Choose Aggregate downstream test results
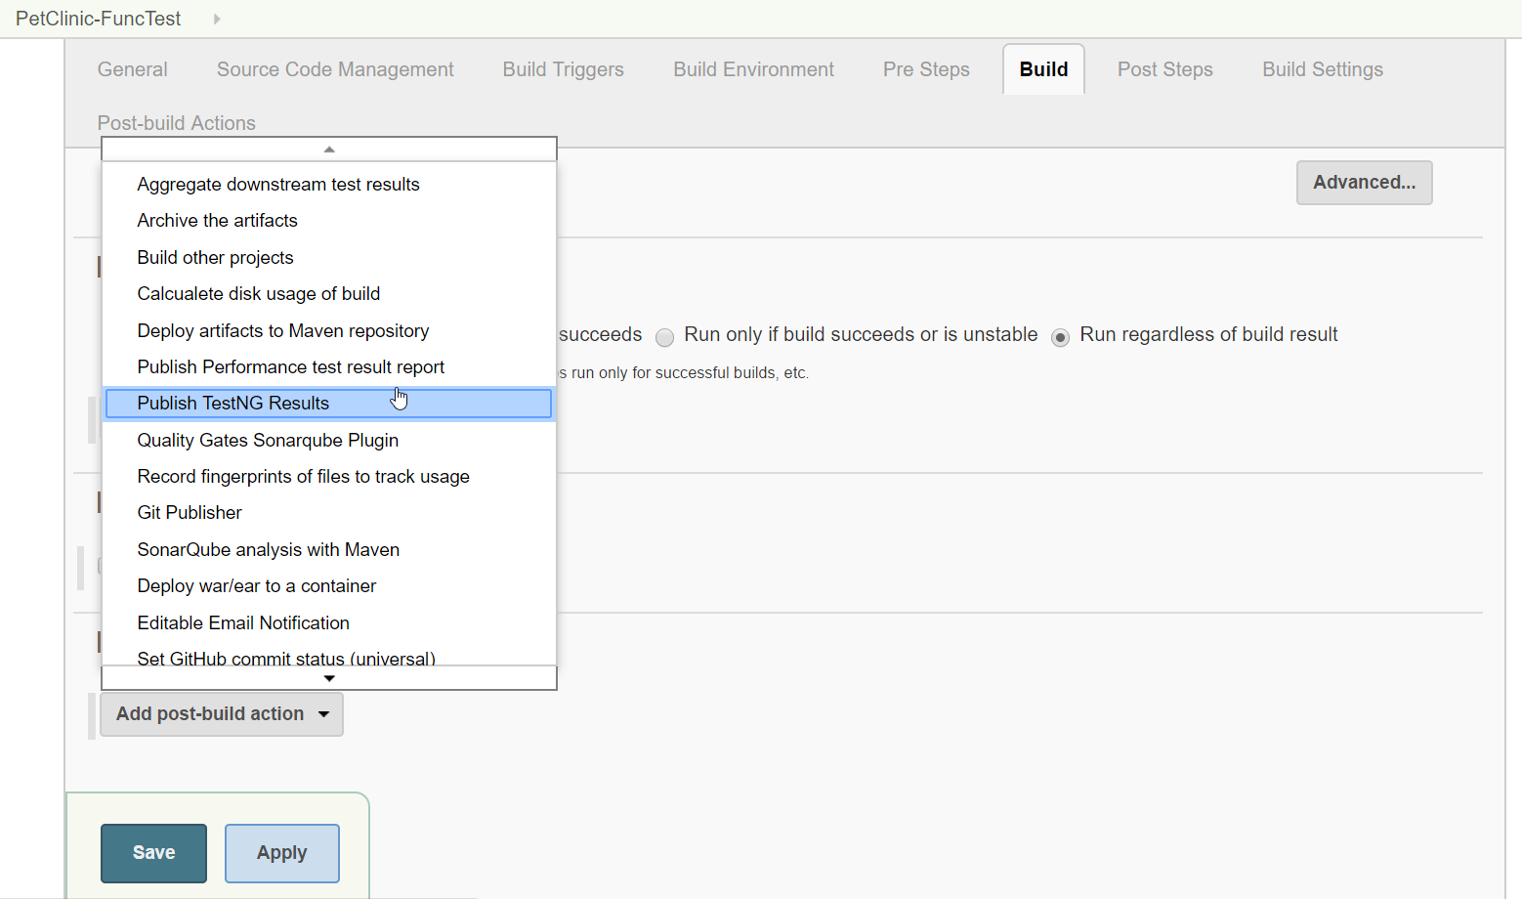Viewport: 1522px width, 899px height. point(329,185)
